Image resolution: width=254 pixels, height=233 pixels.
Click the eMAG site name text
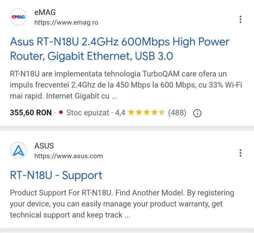45,13
